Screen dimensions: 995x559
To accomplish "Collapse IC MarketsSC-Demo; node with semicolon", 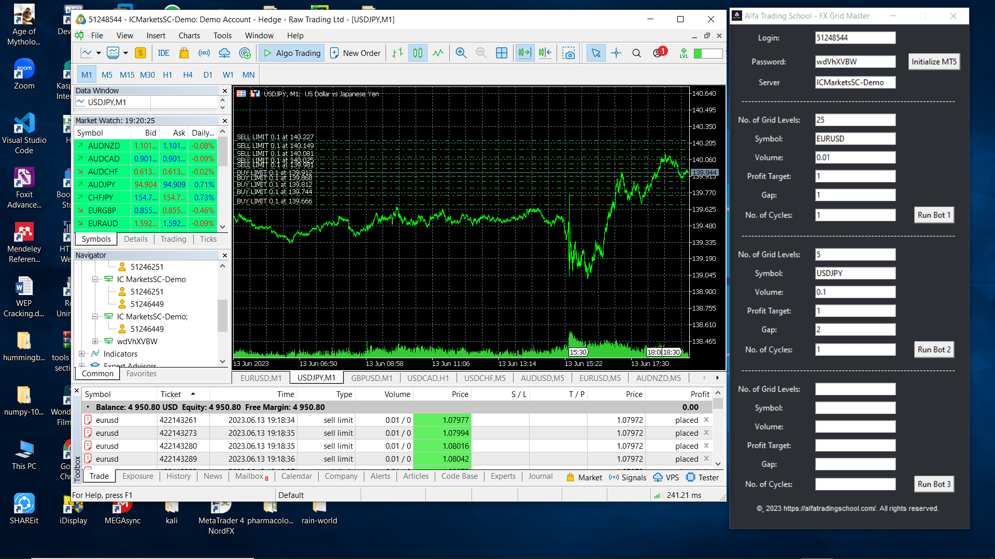I will (x=95, y=316).
